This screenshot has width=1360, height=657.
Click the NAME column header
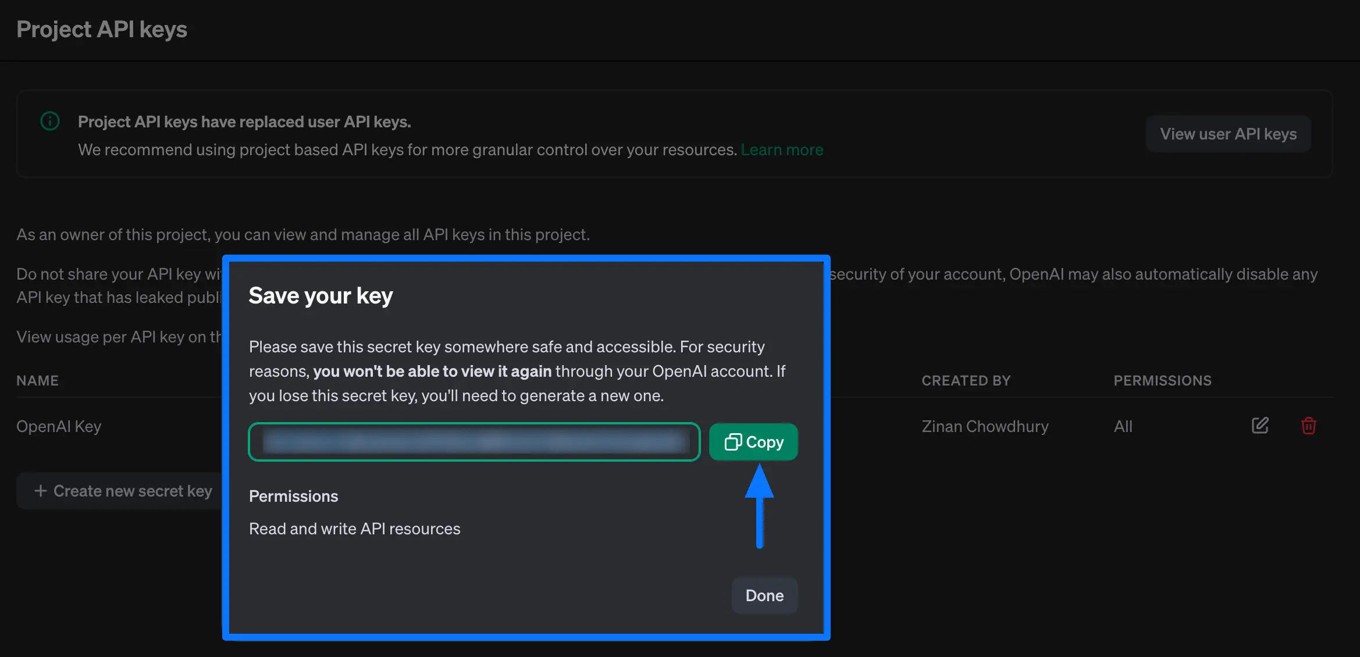(x=37, y=380)
